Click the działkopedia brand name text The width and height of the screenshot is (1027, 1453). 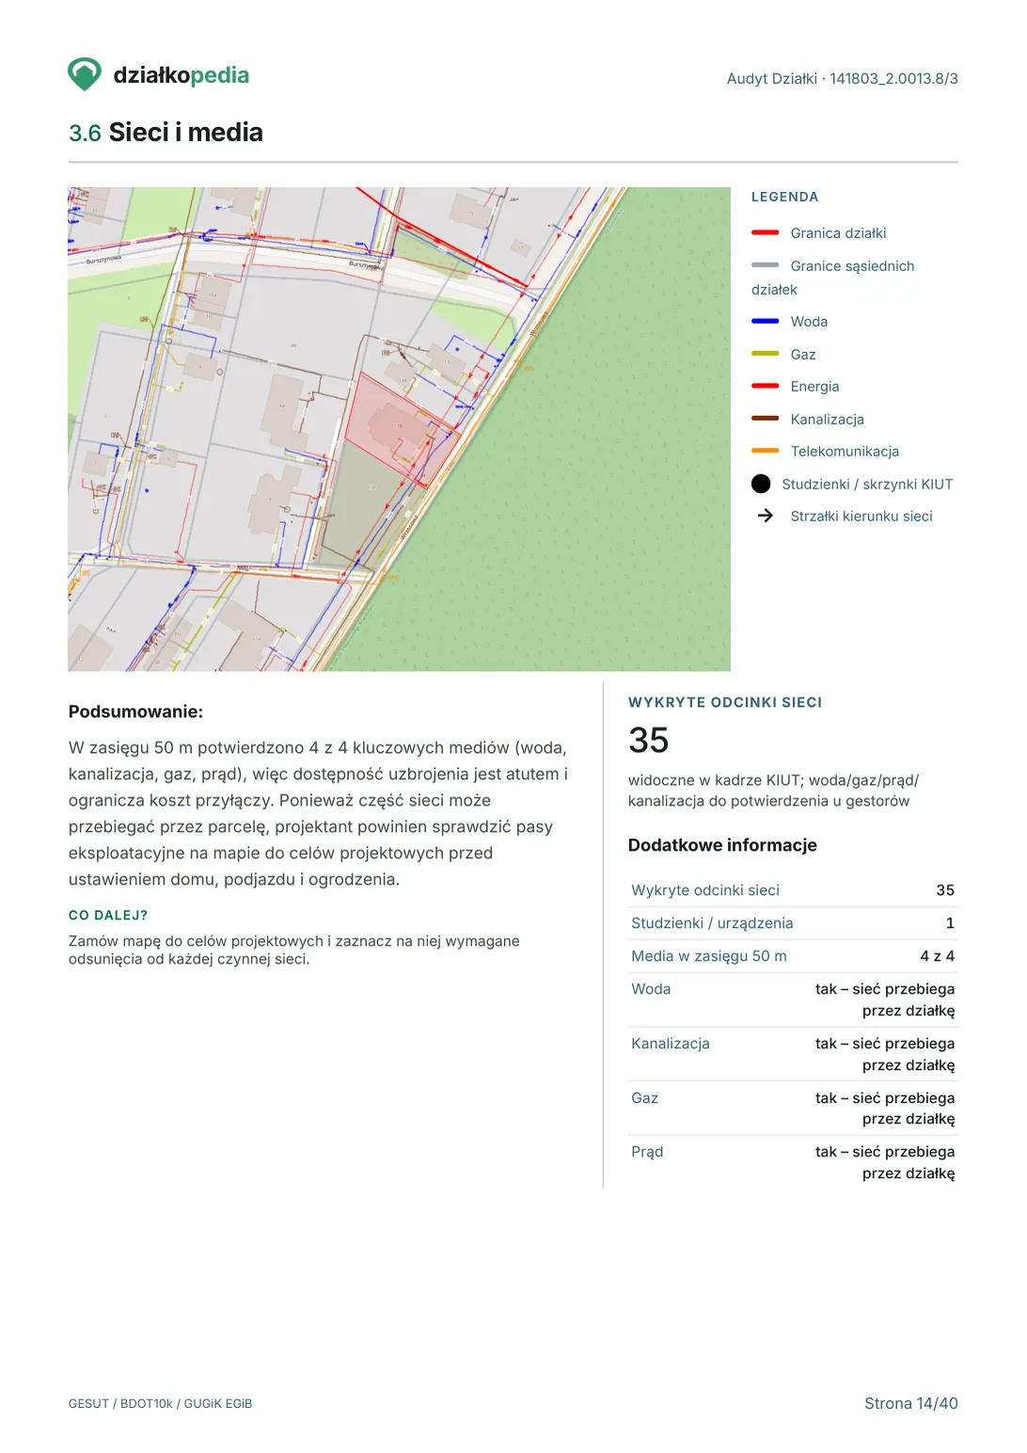pyautogui.click(x=182, y=75)
